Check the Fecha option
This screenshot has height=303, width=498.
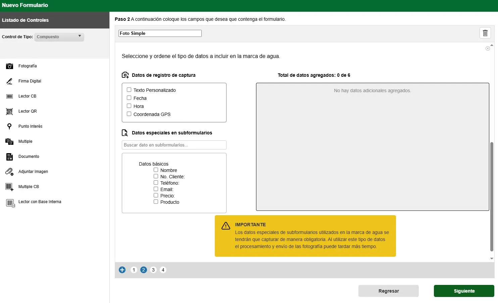tap(129, 98)
